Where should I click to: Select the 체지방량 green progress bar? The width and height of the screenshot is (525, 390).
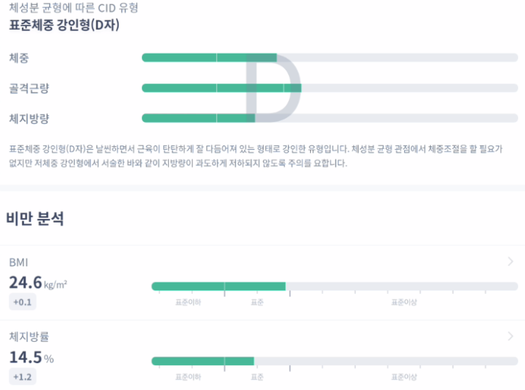pos(199,118)
